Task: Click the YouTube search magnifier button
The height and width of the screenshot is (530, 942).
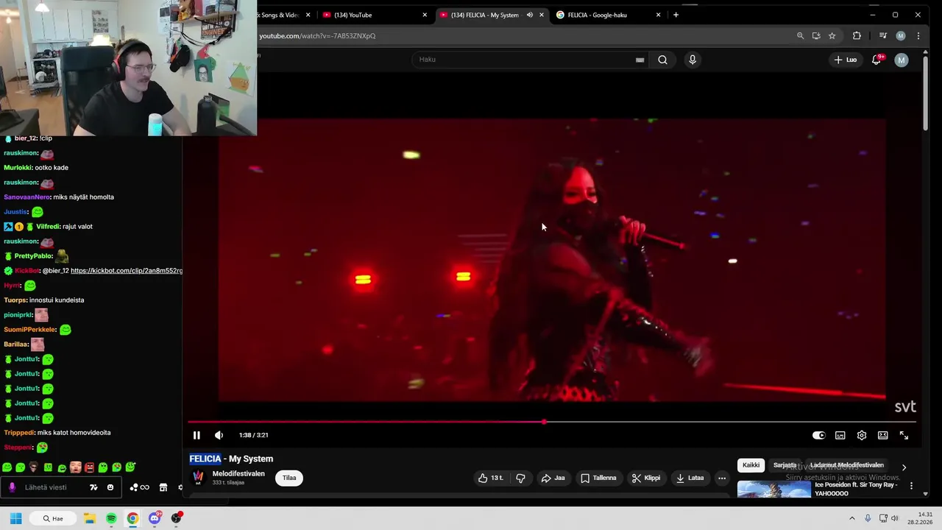Action: click(x=662, y=60)
